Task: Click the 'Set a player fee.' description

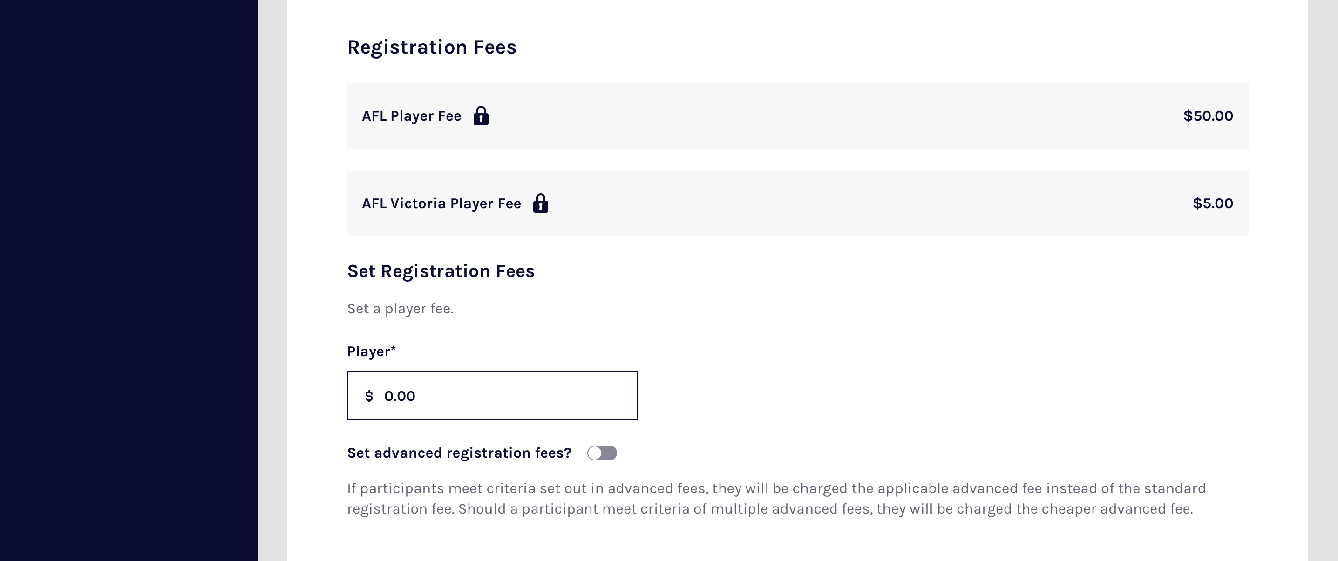Action: click(400, 309)
